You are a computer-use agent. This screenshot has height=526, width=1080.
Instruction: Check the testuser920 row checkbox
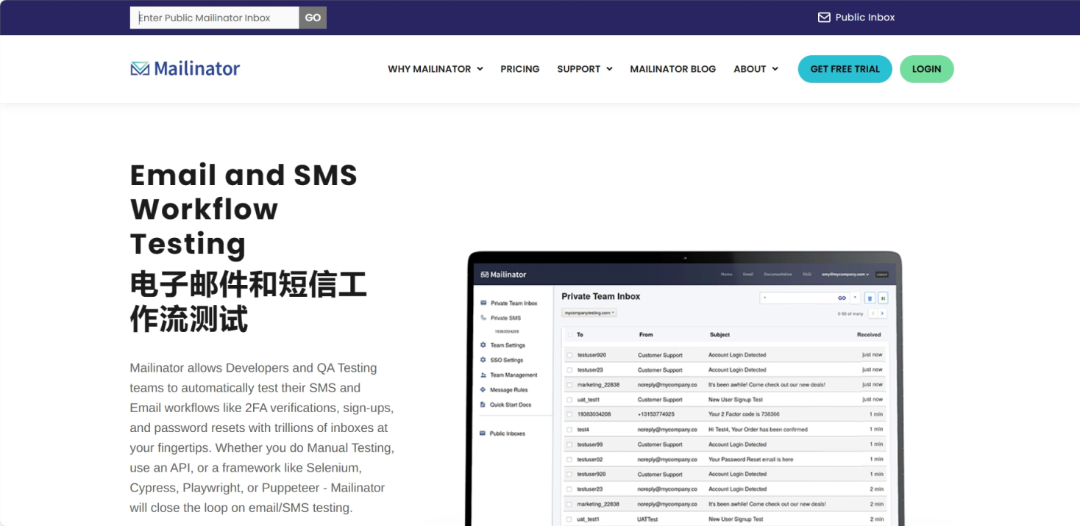pos(569,355)
